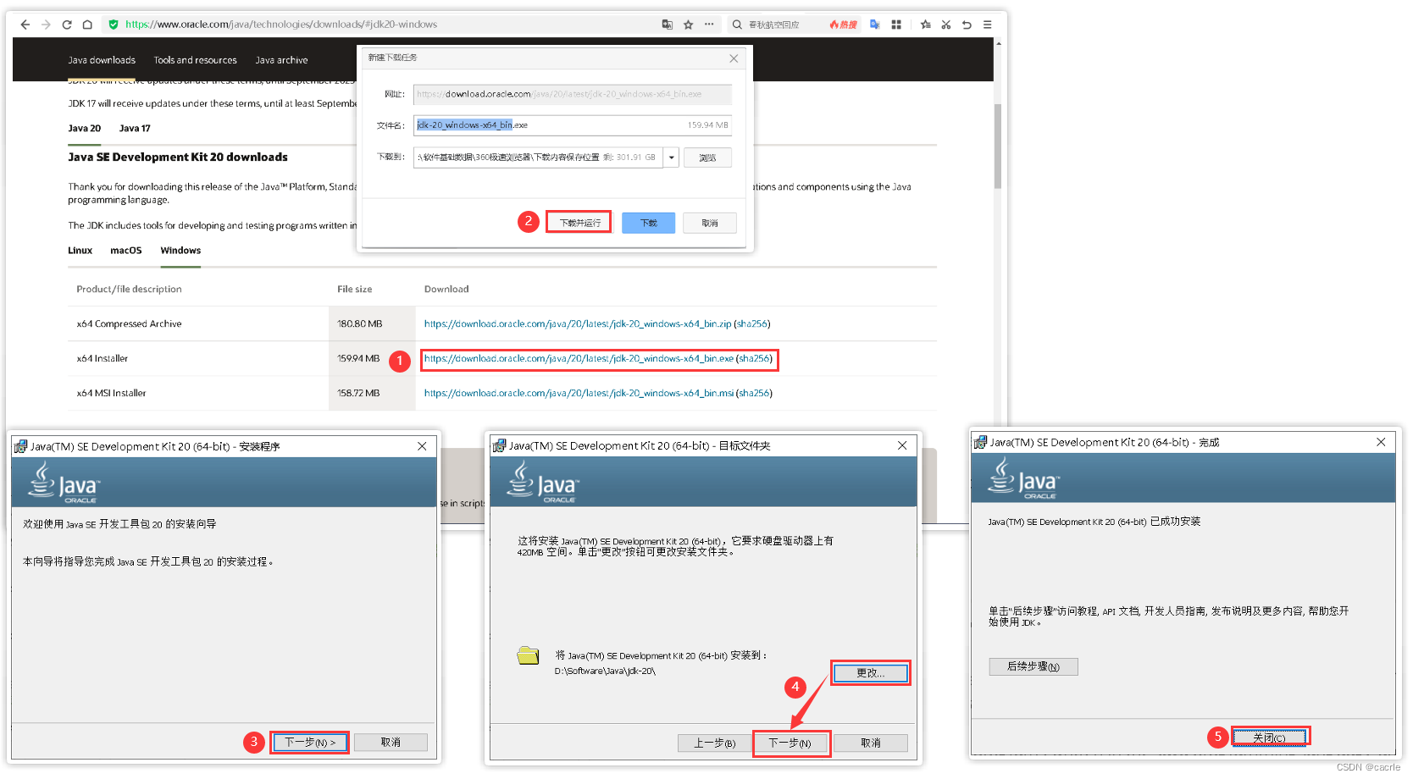
Task: Click the scissors screenshot tool icon
Action: pos(946,25)
